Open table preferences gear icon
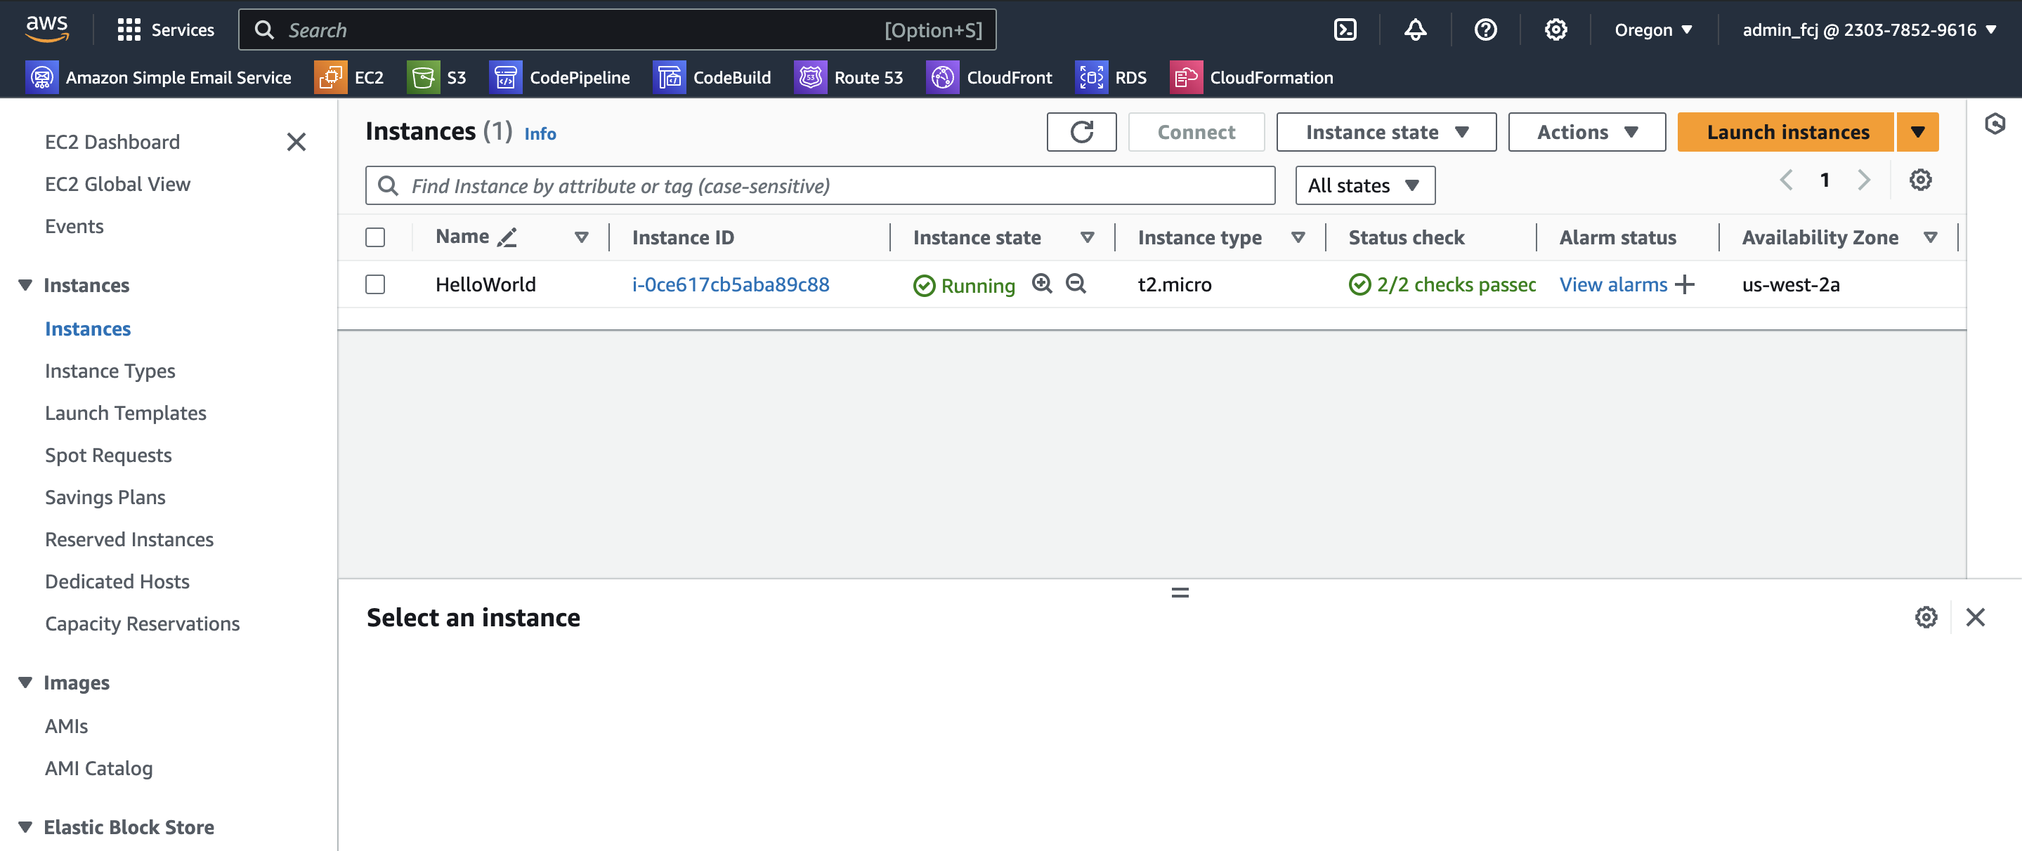This screenshot has height=851, width=2022. coord(1920,180)
